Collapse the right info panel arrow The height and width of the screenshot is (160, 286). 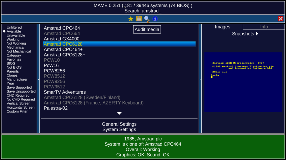point(200,79)
